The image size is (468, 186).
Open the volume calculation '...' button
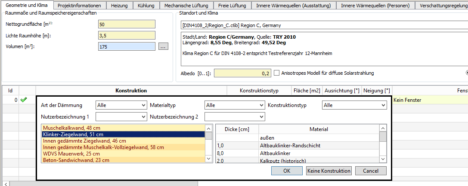pyautogui.click(x=164, y=46)
